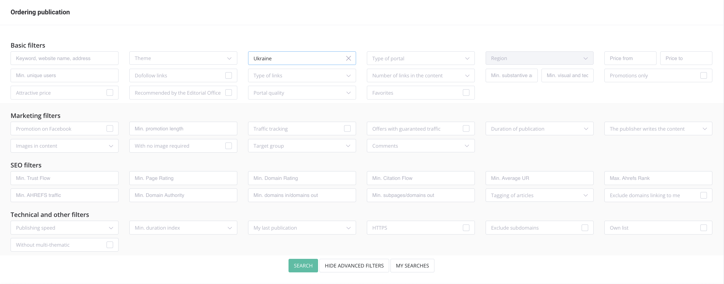Click the Max. Ahrefs Rank field
The width and height of the screenshot is (724, 284).
tap(658, 178)
